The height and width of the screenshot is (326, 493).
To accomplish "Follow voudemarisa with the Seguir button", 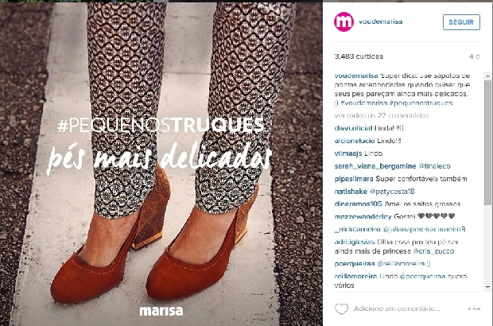I will click(461, 22).
